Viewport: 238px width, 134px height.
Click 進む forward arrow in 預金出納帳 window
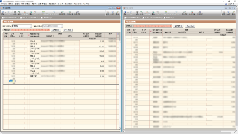pos(8,13)
